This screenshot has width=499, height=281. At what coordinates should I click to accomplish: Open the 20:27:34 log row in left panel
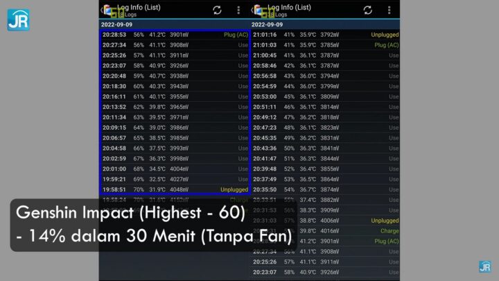(x=175, y=45)
